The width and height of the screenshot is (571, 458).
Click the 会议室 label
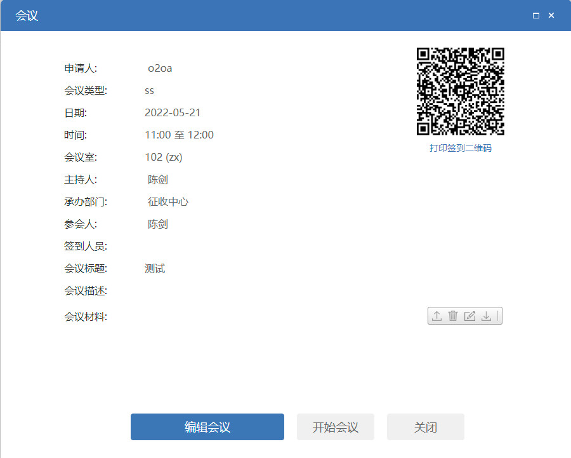81,158
